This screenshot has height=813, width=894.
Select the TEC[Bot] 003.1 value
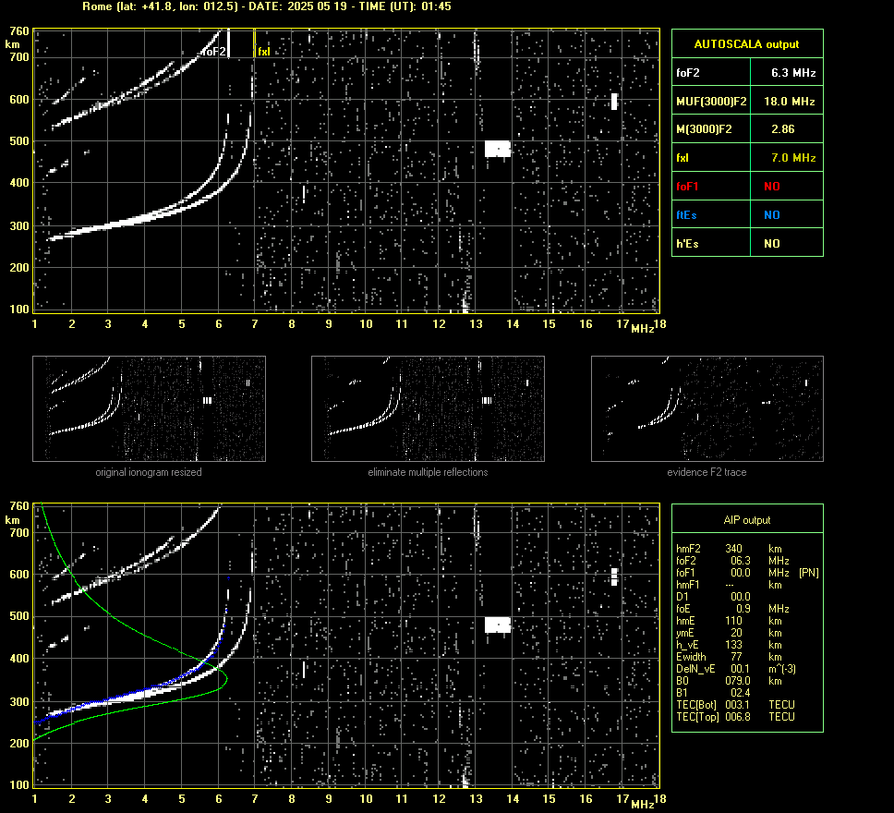tap(738, 705)
